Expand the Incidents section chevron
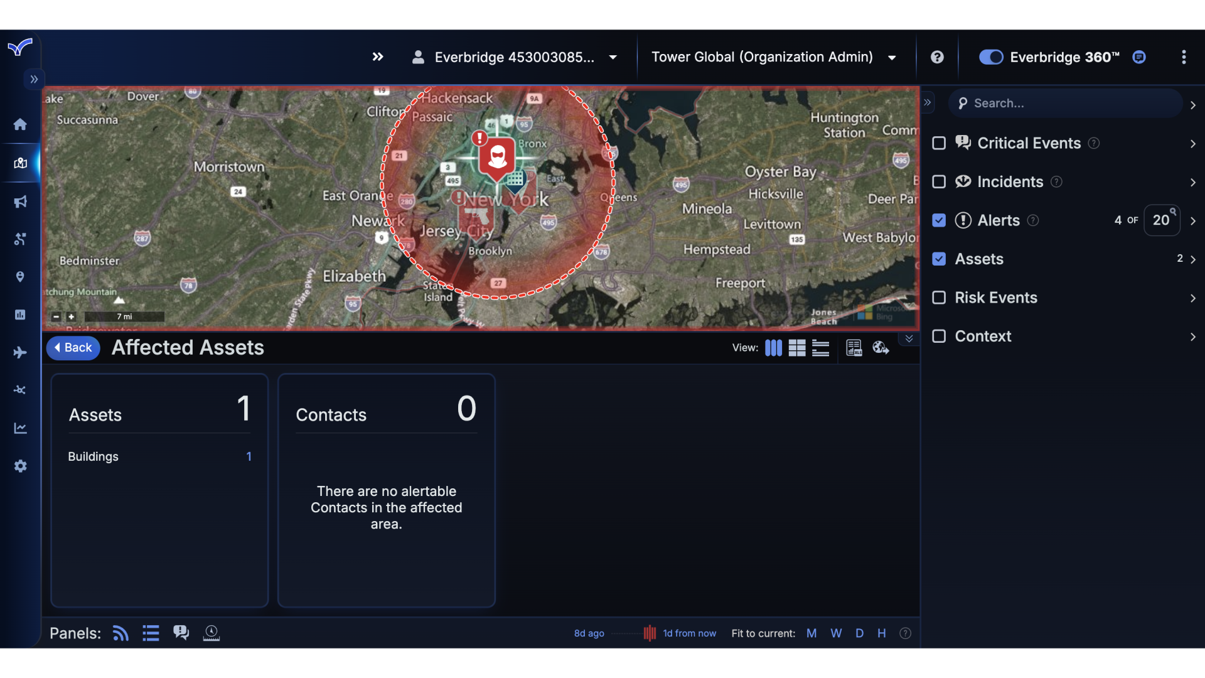 [1192, 182]
